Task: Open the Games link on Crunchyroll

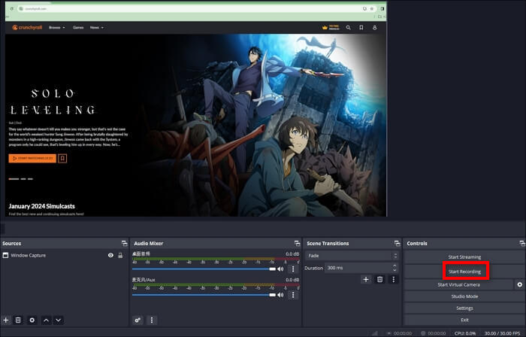Action: coord(78,28)
